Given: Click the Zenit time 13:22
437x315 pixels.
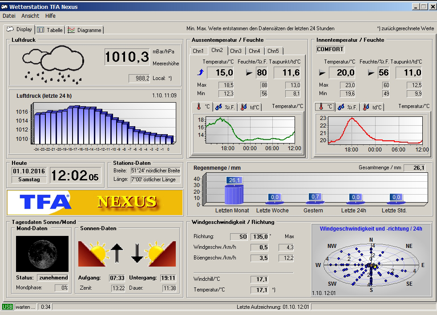Looking at the screenshot, I should click(118, 288).
